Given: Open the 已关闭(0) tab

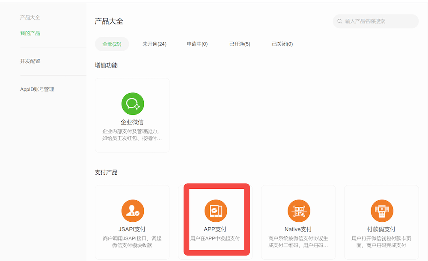Looking at the screenshot, I should point(282,44).
